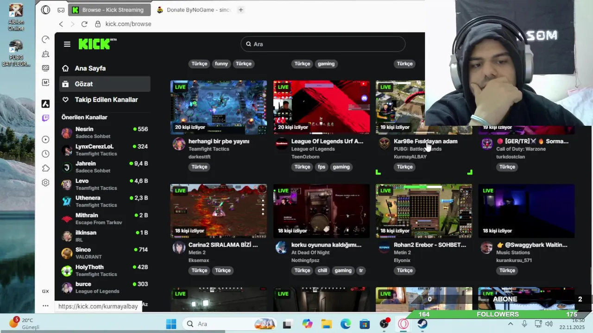Open a new browser tab with plus
The image size is (593, 333).
pyautogui.click(x=240, y=10)
